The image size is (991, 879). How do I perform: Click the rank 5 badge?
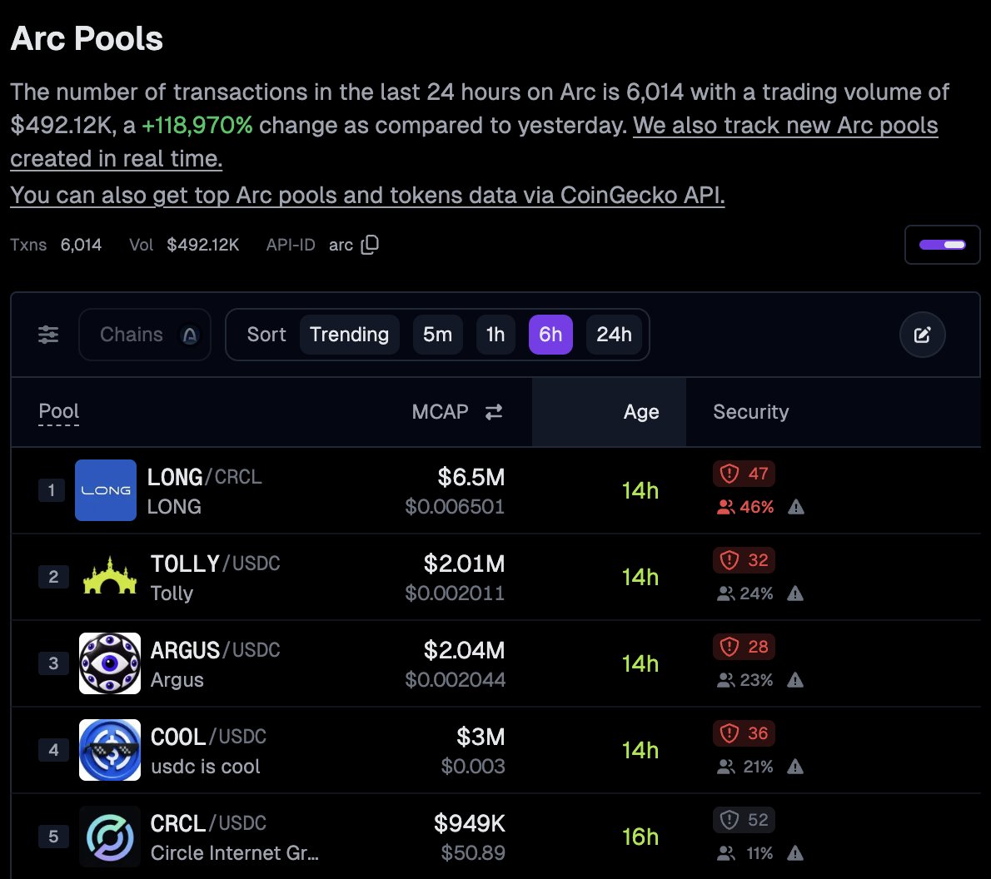click(53, 836)
